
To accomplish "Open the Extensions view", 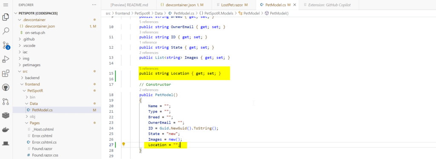I will (x=6, y=73).
